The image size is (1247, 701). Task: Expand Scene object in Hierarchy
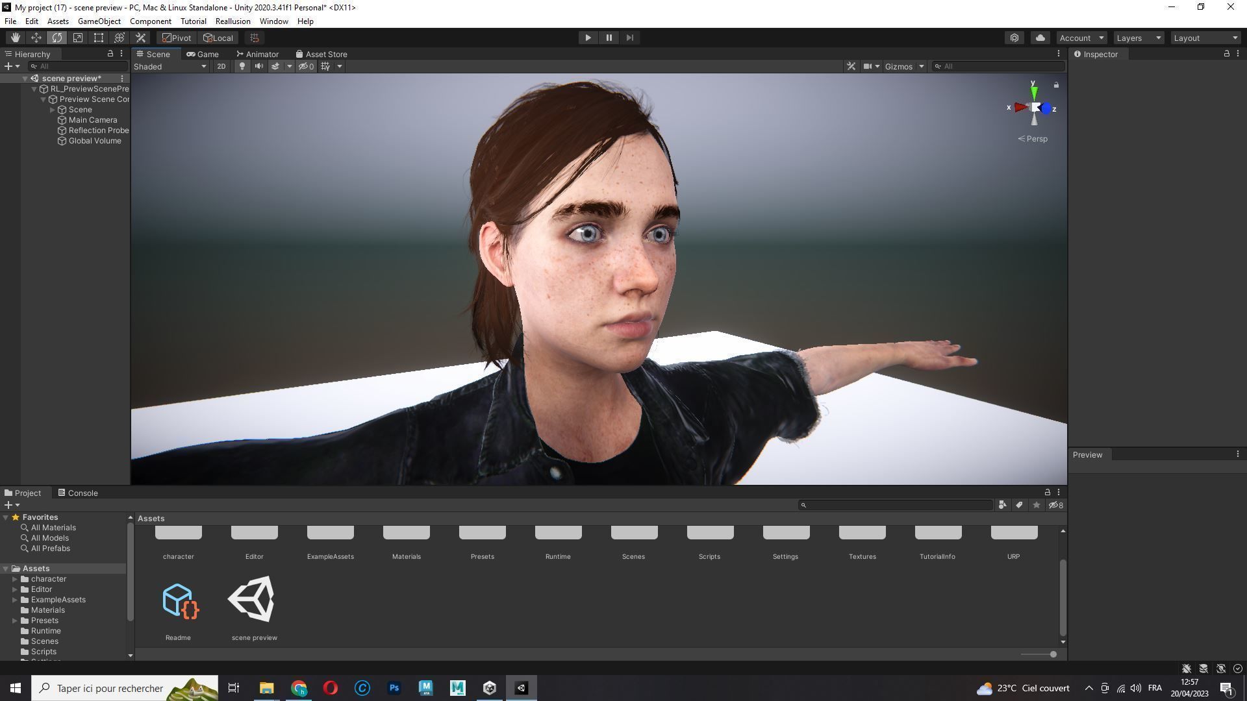[53, 110]
